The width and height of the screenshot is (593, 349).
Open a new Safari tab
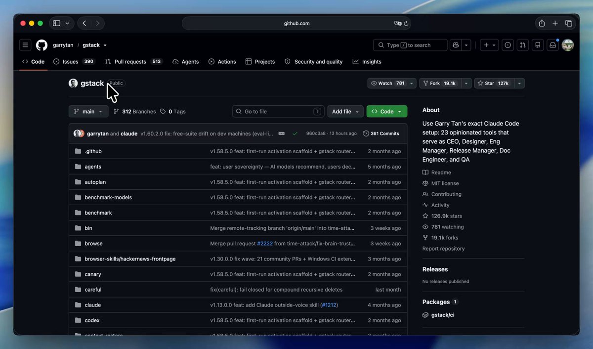pyautogui.click(x=555, y=23)
